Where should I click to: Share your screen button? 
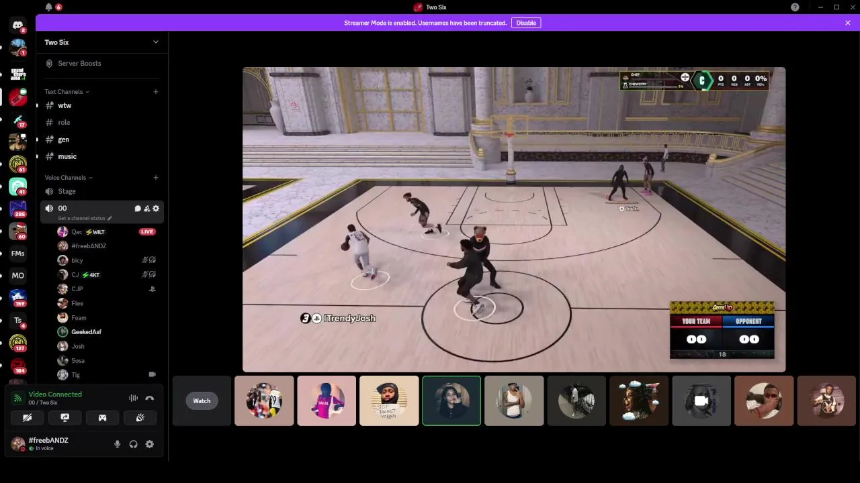tap(64, 417)
